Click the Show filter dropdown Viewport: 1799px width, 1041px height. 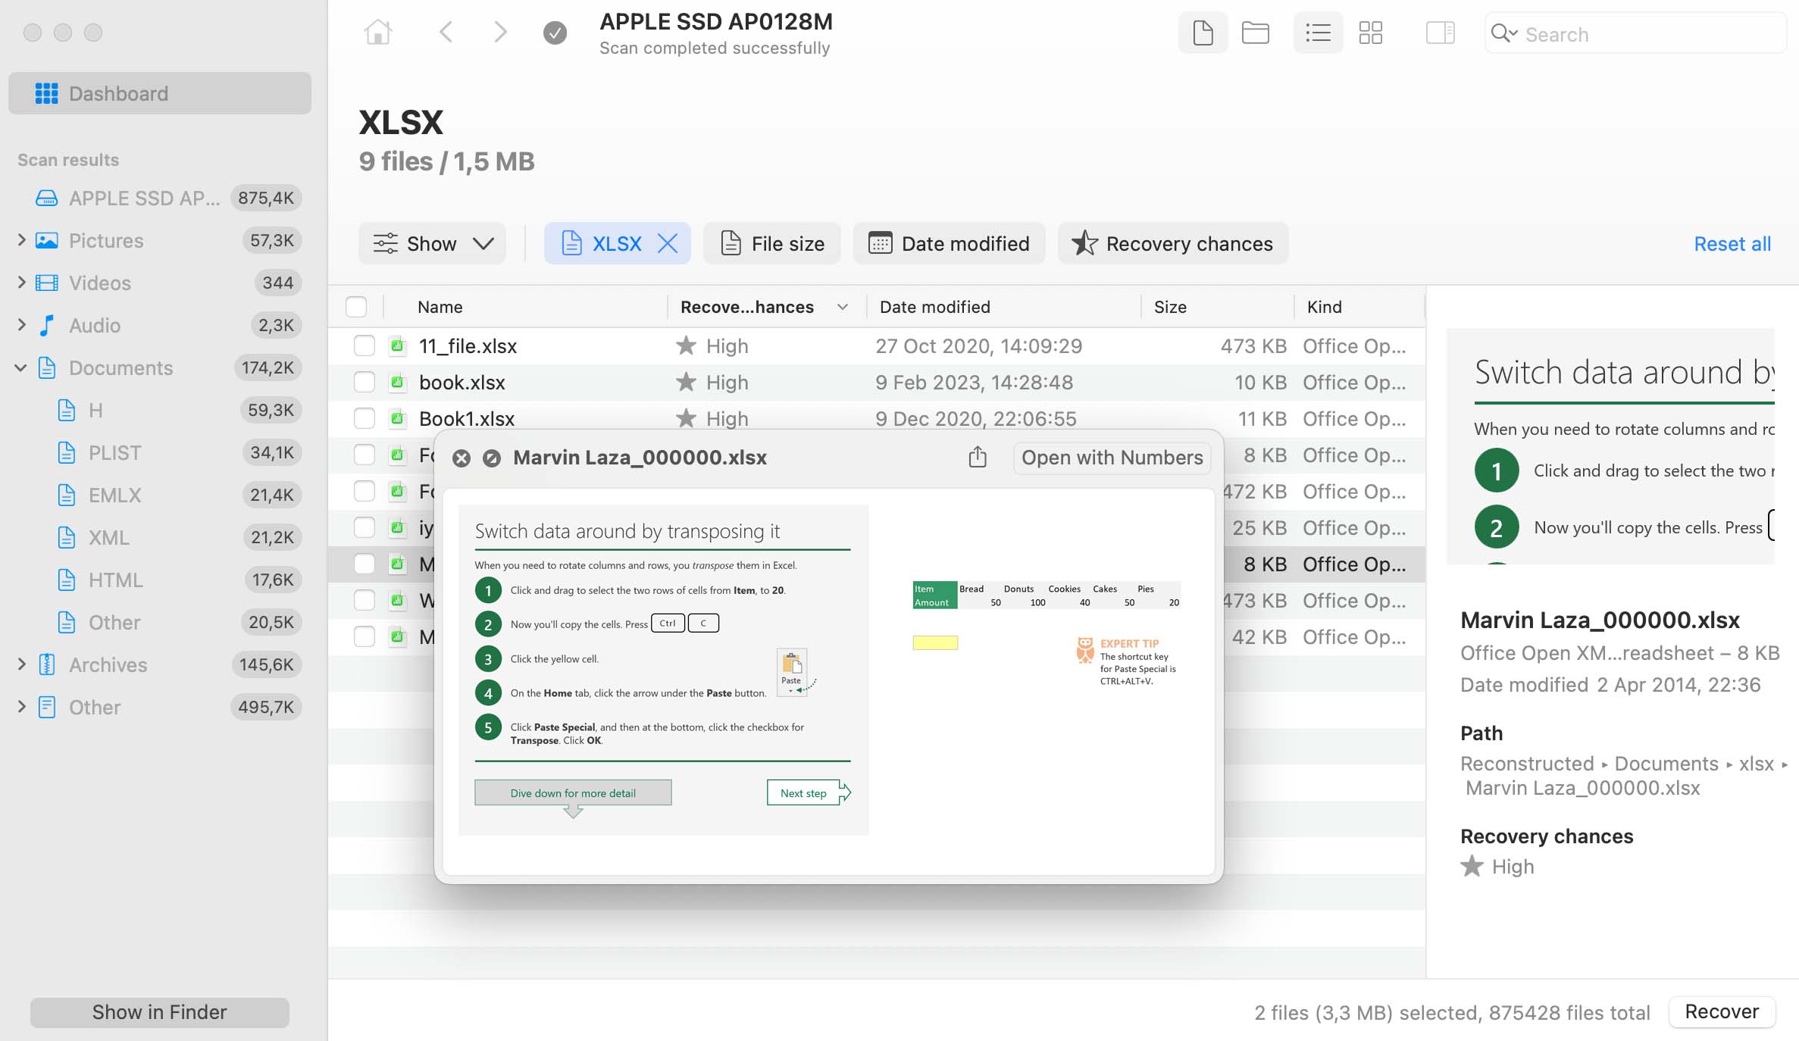pyautogui.click(x=433, y=242)
